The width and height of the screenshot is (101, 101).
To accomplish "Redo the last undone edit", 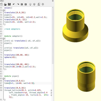I will pyautogui.click(x=18, y=4).
